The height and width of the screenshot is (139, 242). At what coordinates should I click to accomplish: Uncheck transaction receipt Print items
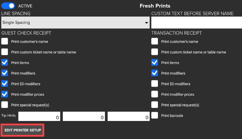pyautogui.click(x=155, y=63)
